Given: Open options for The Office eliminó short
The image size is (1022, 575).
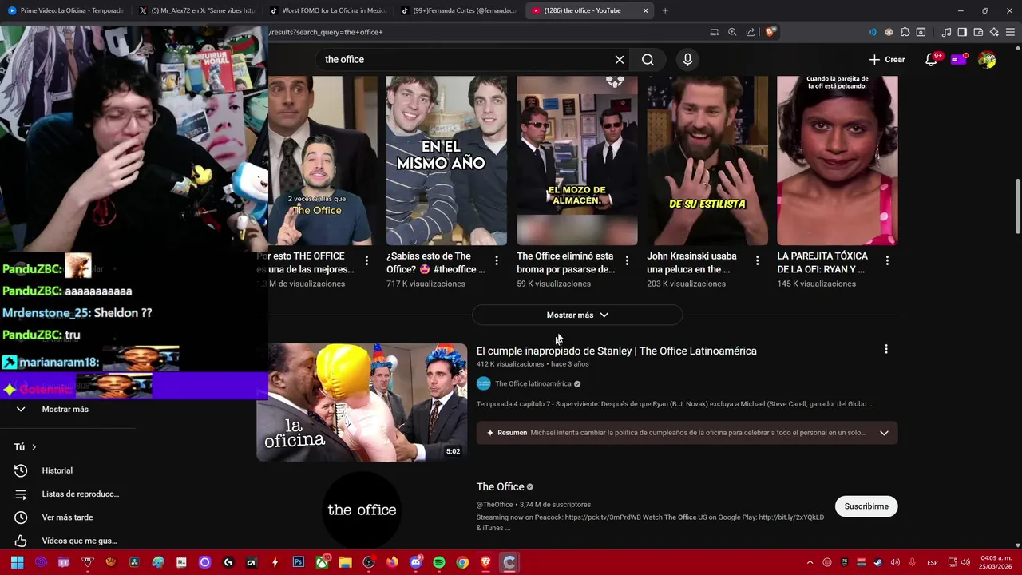Looking at the screenshot, I should pos(627,261).
